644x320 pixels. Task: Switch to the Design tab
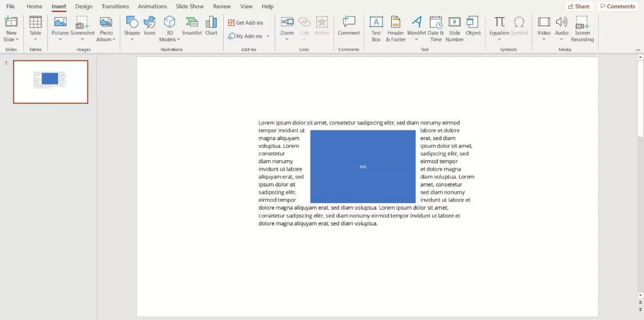84,6
